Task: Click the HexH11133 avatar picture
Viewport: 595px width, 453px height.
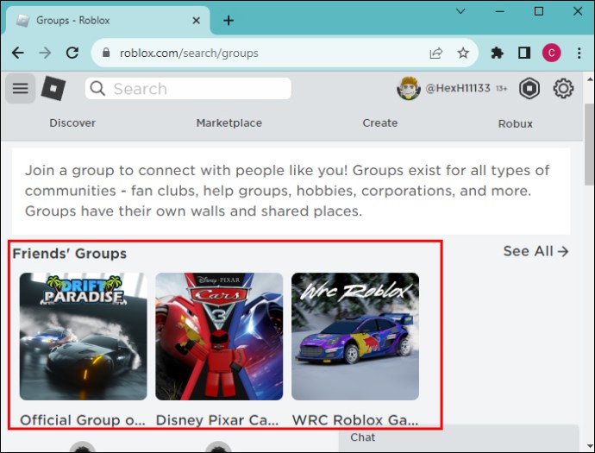Action: (408, 89)
